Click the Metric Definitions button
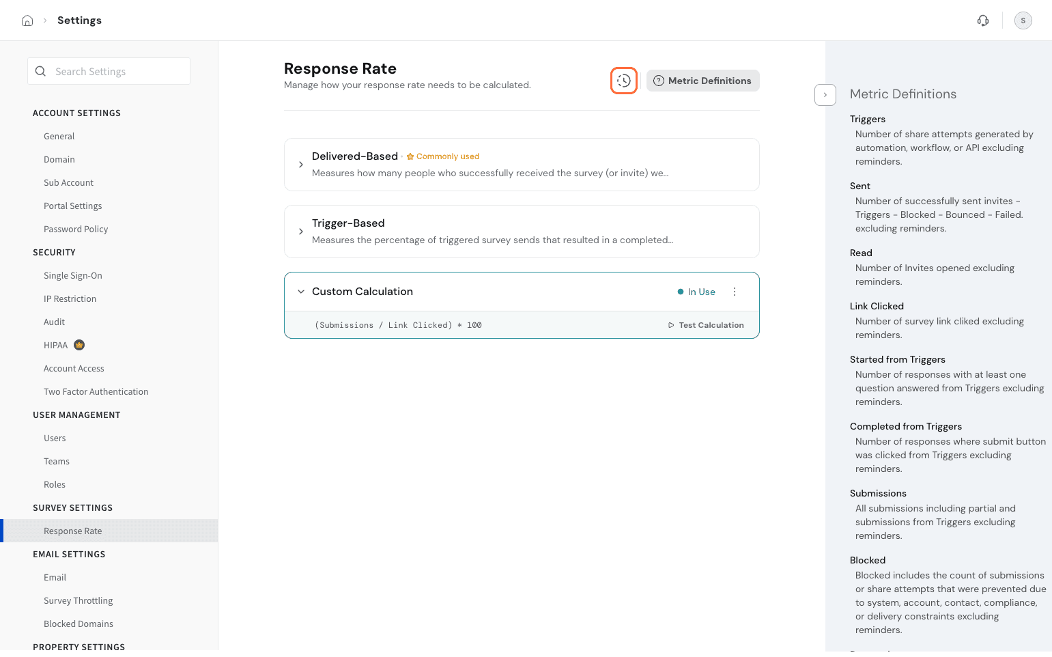 coord(702,81)
